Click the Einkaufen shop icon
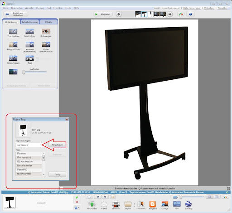 point(141,204)
